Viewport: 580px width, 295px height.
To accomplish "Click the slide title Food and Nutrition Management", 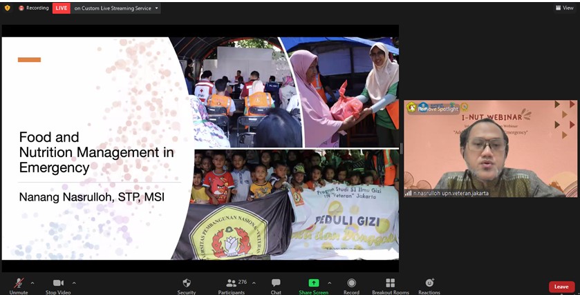I will pos(96,152).
